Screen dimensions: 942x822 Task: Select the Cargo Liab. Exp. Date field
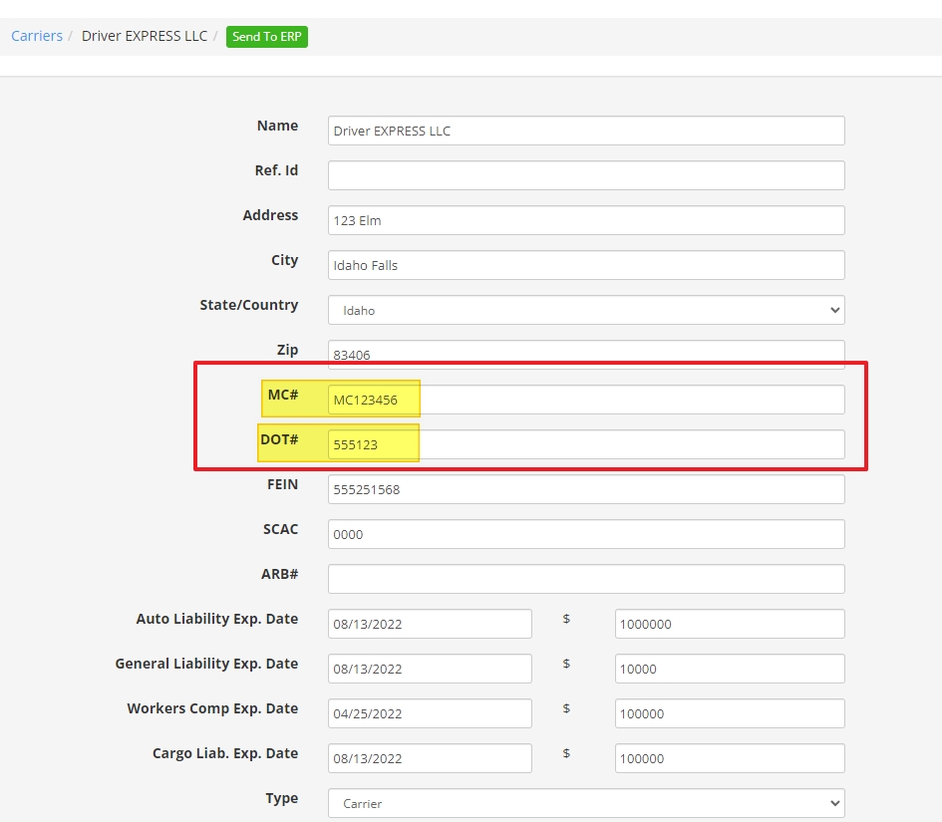click(x=430, y=758)
